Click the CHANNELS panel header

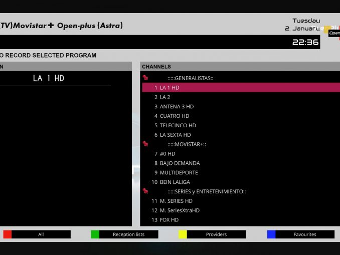(x=240, y=67)
